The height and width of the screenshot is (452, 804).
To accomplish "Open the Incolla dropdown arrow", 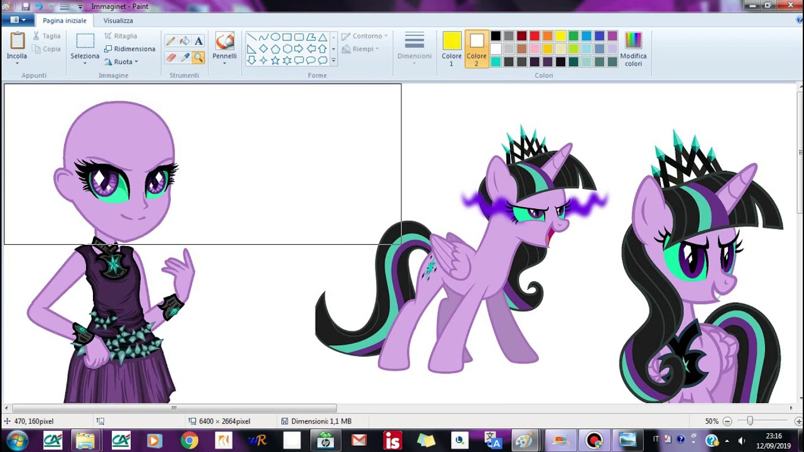I will [17, 63].
